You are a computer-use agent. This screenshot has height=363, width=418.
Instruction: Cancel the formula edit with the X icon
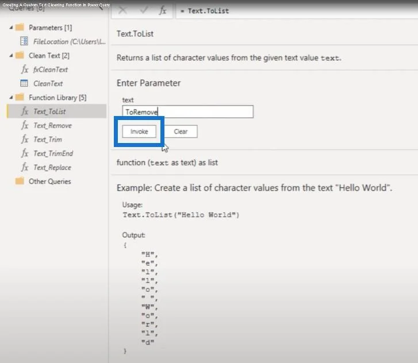[x=122, y=11]
